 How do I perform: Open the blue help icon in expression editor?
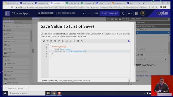pos(129,41)
